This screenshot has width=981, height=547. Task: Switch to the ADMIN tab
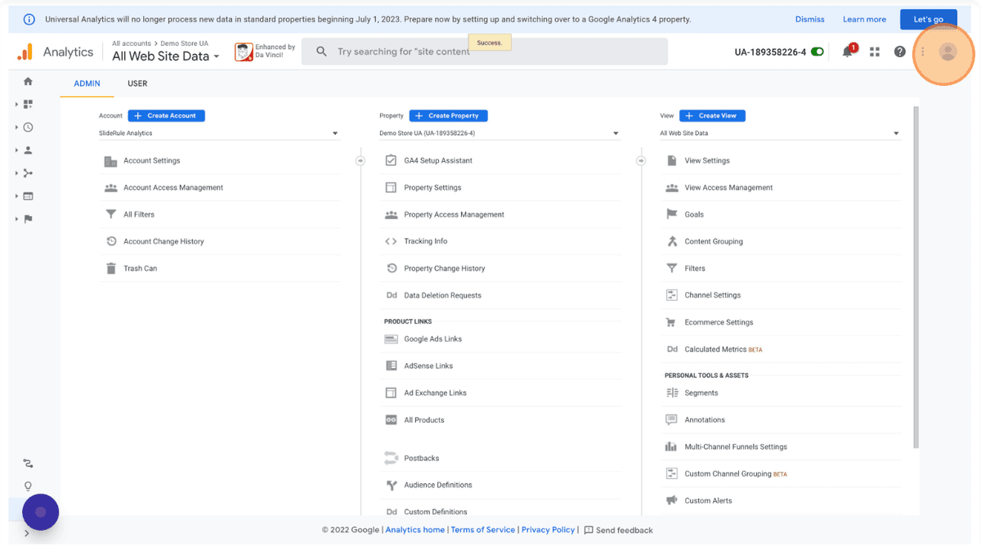tap(87, 83)
